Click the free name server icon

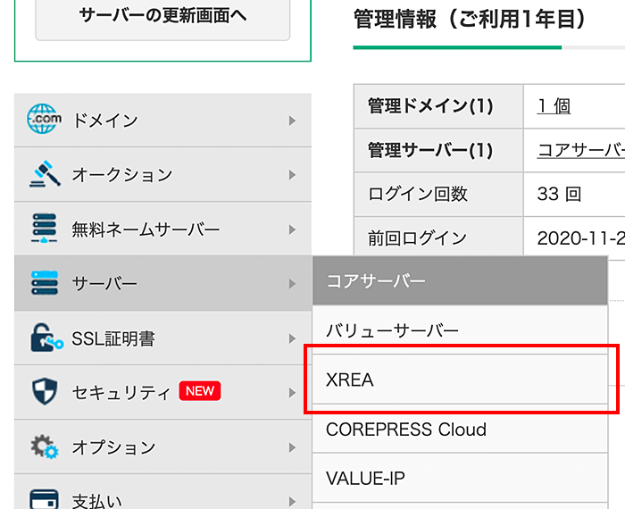click(x=45, y=229)
